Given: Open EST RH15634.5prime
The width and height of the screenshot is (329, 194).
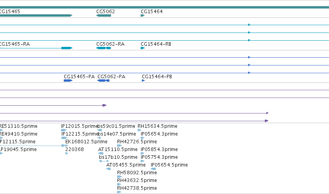Looking at the screenshot, I should tap(157, 126).
